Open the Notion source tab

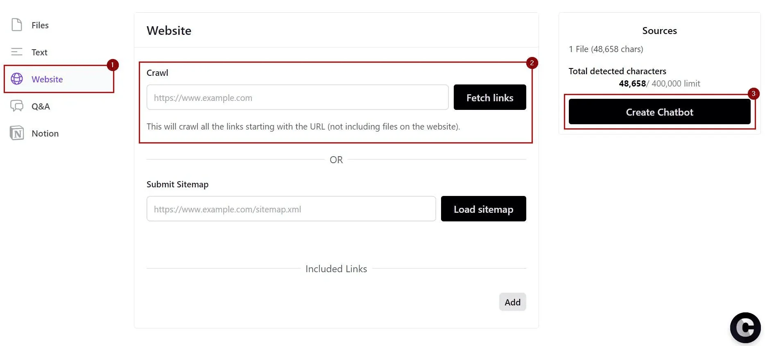coord(45,134)
